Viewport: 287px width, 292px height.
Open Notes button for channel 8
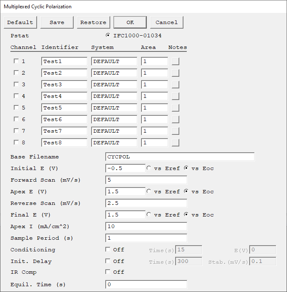[176, 143]
